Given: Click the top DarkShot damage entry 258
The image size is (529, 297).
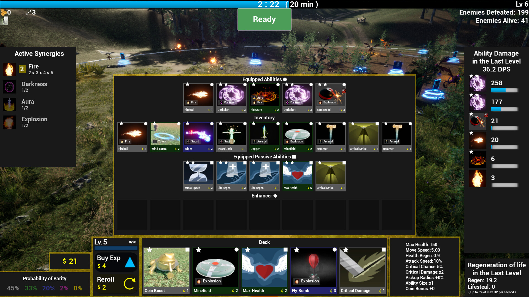Looking at the screenshot, I should (493, 84).
